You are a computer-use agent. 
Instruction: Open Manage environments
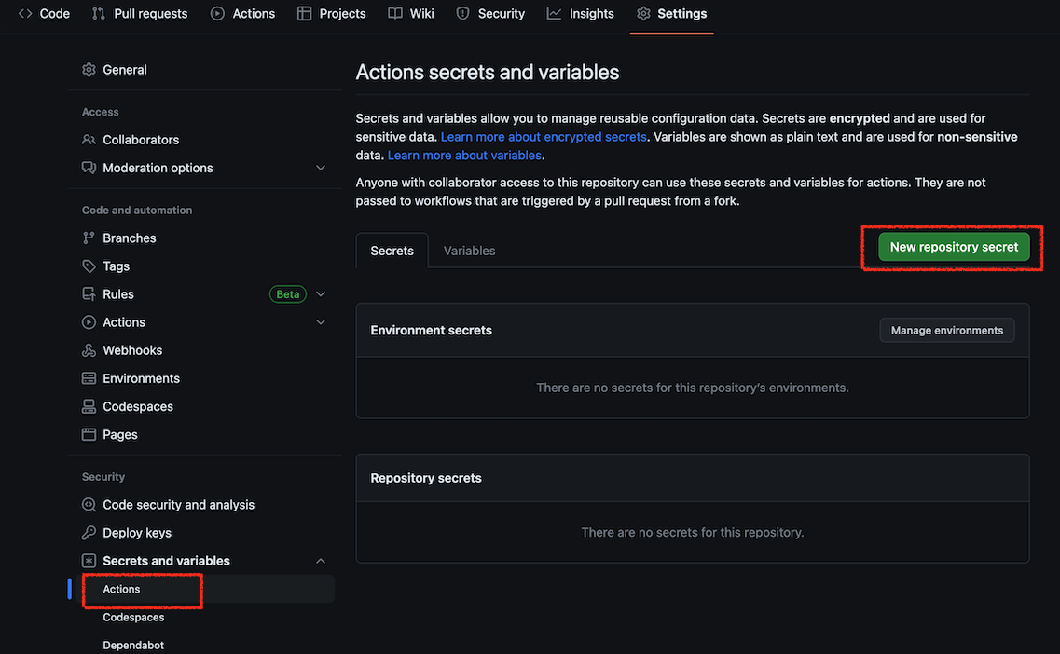tap(946, 330)
